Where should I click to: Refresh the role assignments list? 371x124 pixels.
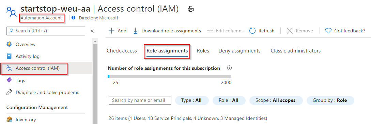click(x=262, y=31)
